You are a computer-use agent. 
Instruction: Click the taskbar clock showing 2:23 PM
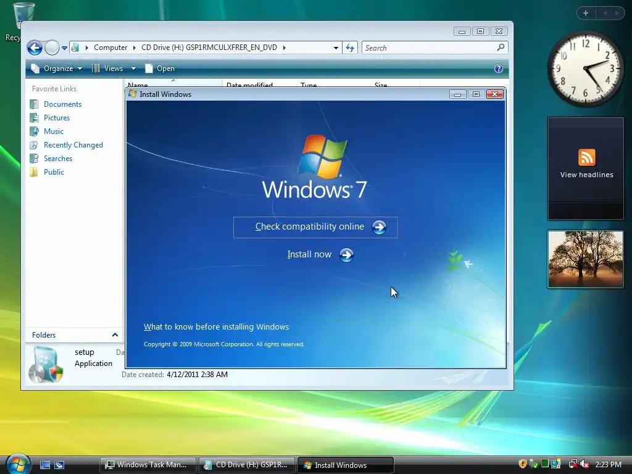[608, 465]
